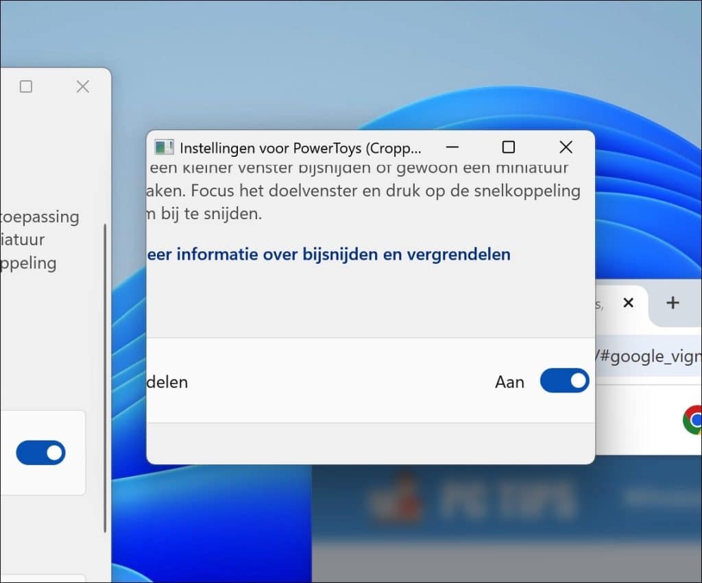The image size is (702, 583).
Task: Turn off the Aan toggle in cropped window
Action: tap(564, 381)
